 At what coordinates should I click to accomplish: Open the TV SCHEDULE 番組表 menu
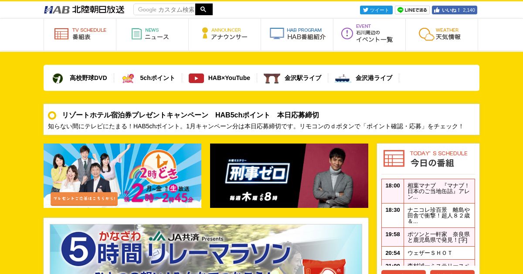click(80, 34)
